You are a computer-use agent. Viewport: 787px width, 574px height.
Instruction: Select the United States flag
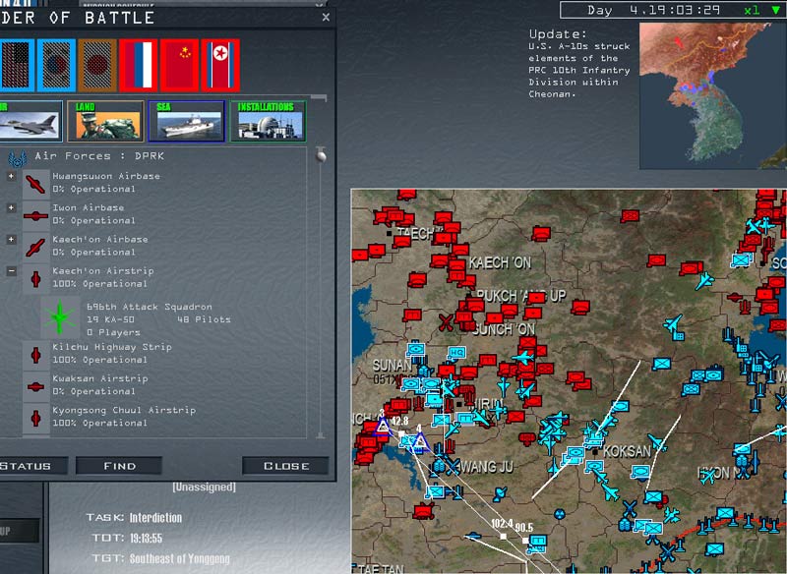[17, 65]
